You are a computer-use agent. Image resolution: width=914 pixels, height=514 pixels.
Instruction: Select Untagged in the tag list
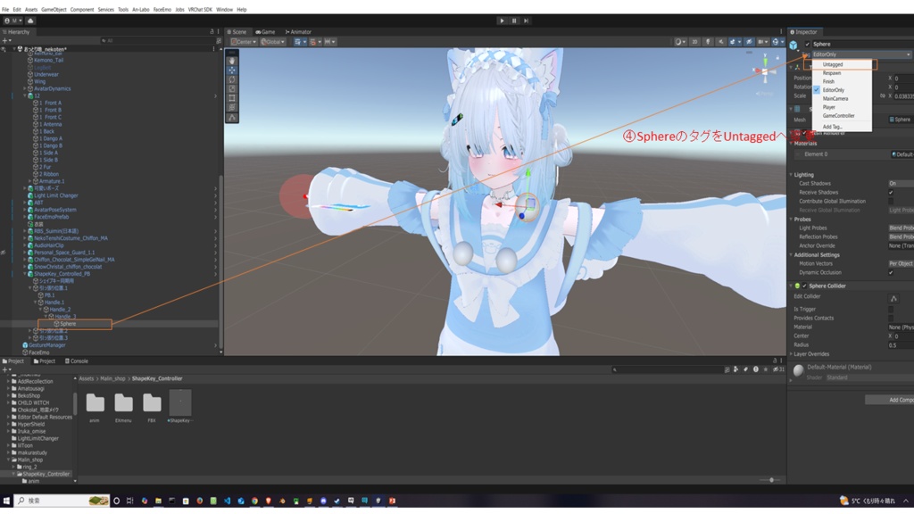click(x=842, y=64)
